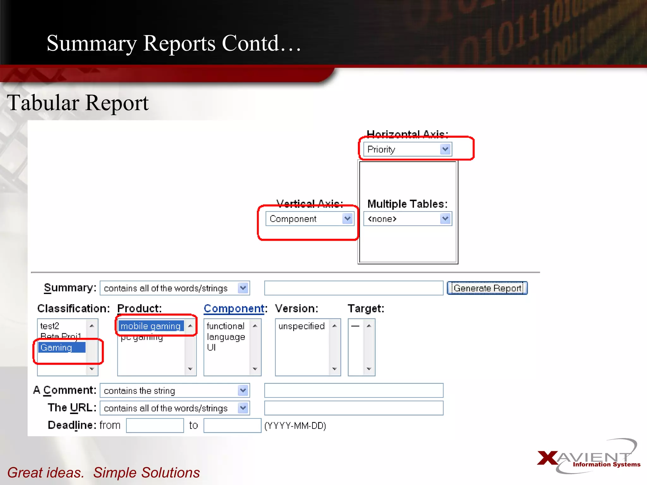Click Product list scroll up arrow
Screen dimensions: 647x485
point(190,326)
